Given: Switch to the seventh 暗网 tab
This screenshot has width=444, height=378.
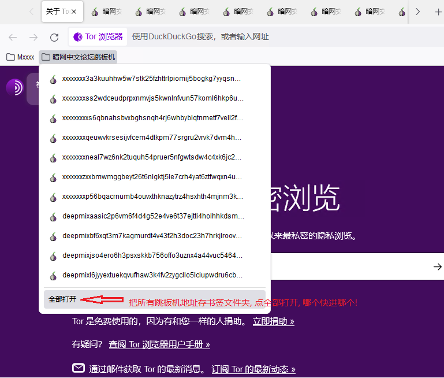Looking at the screenshot, I should (370, 12).
